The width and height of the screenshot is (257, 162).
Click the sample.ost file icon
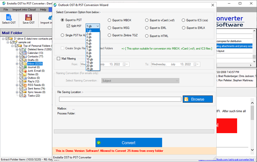coord(16,42)
